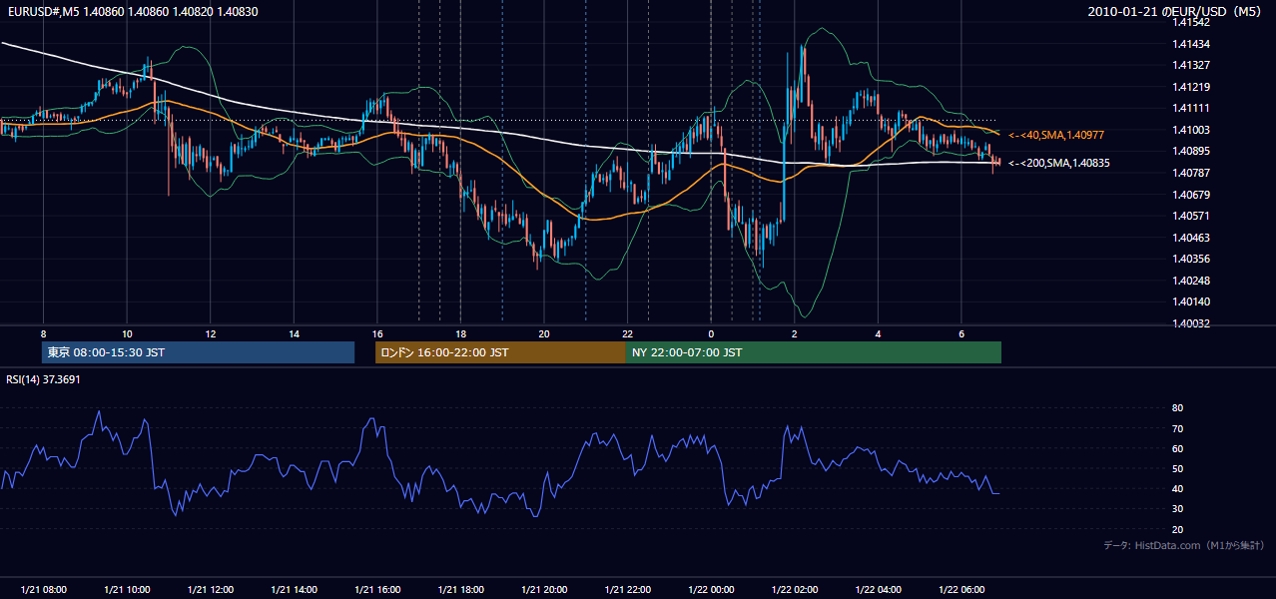
Task: Click price axis value 1.40571
Action: [1192, 216]
